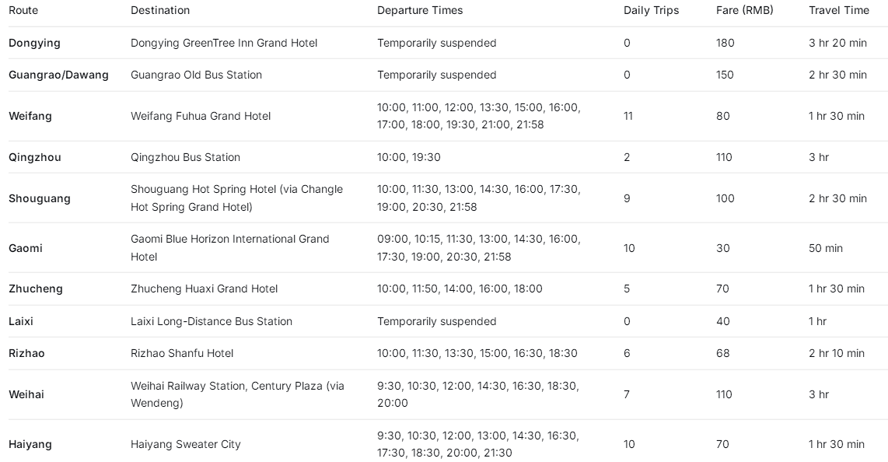Click Gaomi Blue Horizon International destination
The image size is (888, 462).
pyautogui.click(x=230, y=248)
